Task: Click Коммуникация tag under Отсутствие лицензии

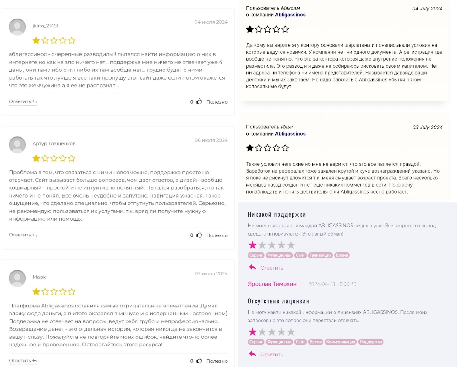Action: pos(341,342)
